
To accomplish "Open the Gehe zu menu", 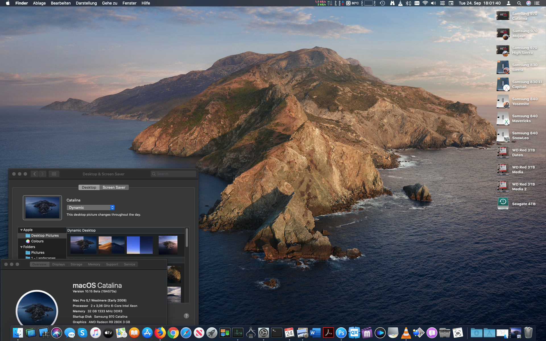I will (x=109, y=3).
